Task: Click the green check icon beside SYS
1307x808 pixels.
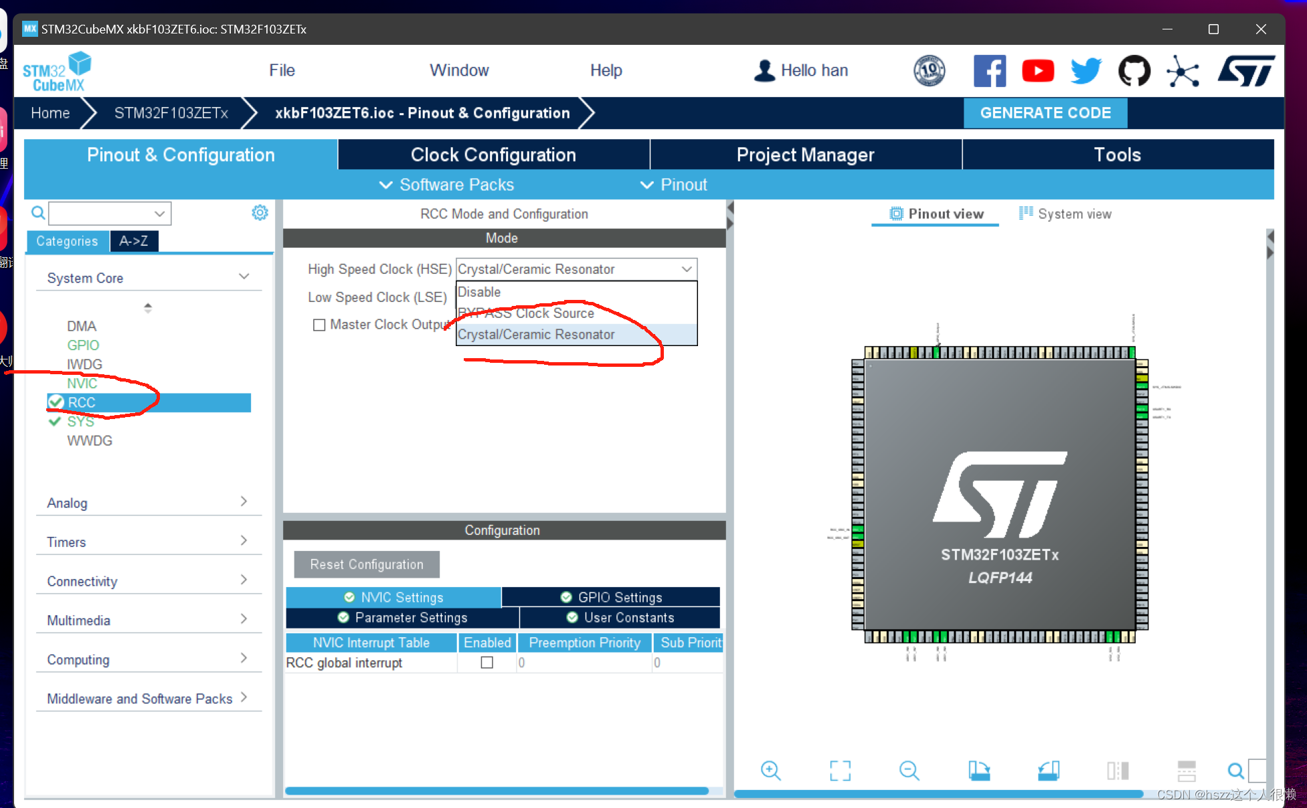Action: click(55, 422)
